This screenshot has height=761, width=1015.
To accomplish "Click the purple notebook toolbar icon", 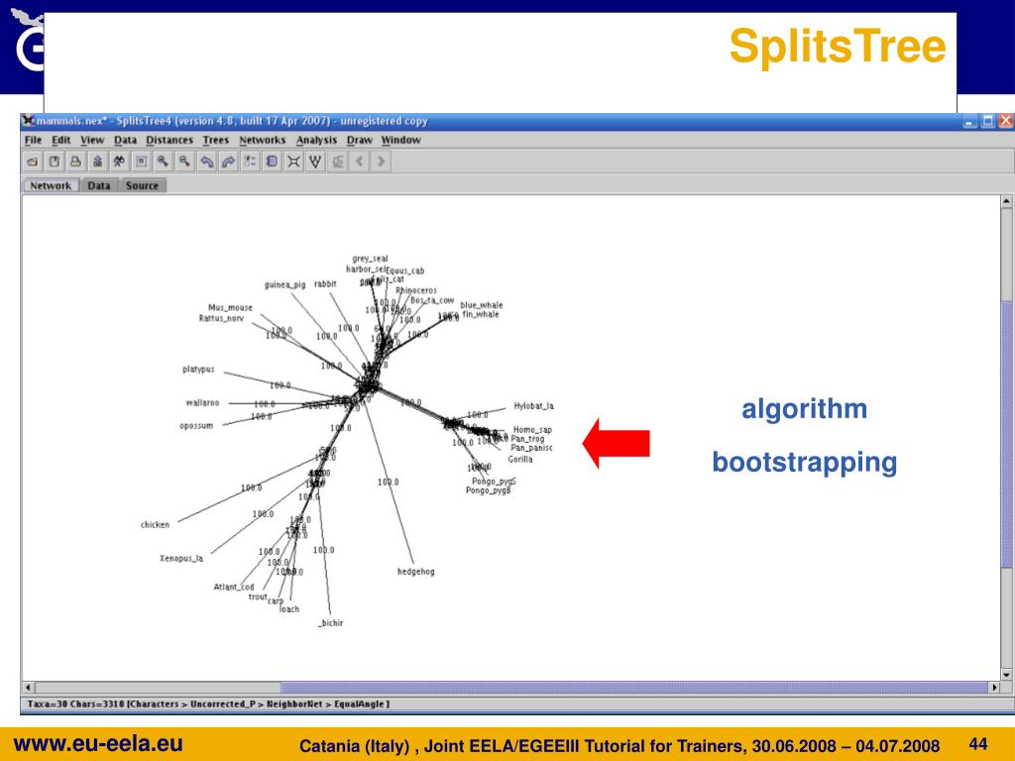I will point(272,162).
